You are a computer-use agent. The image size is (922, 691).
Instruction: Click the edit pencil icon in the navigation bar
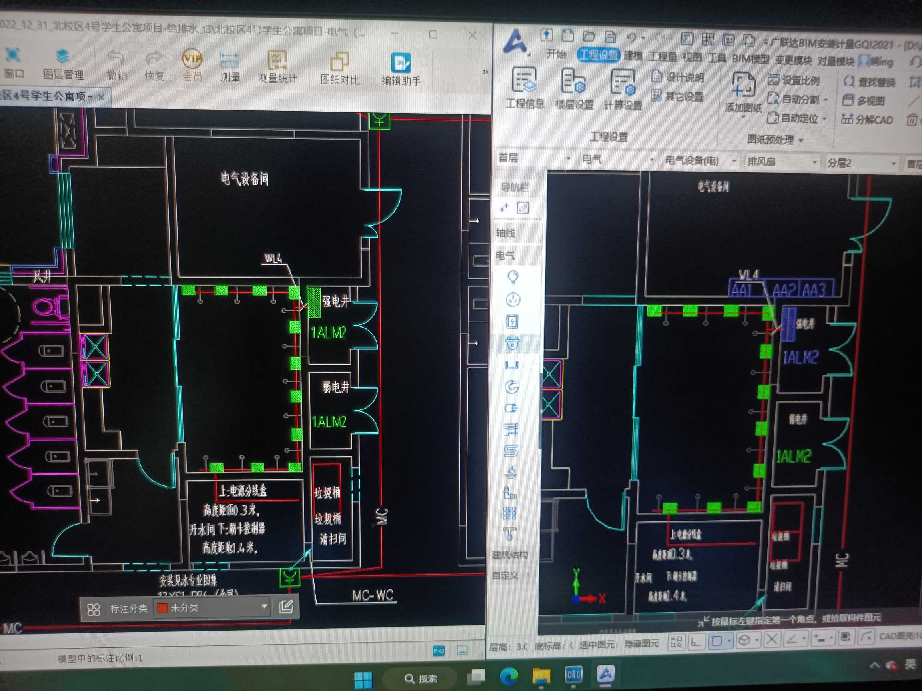point(523,208)
